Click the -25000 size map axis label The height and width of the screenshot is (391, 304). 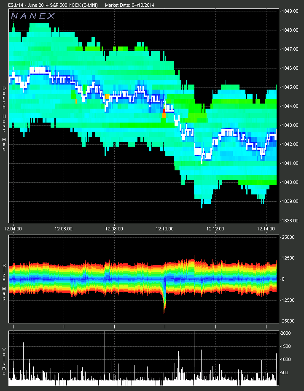click(x=289, y=321)
